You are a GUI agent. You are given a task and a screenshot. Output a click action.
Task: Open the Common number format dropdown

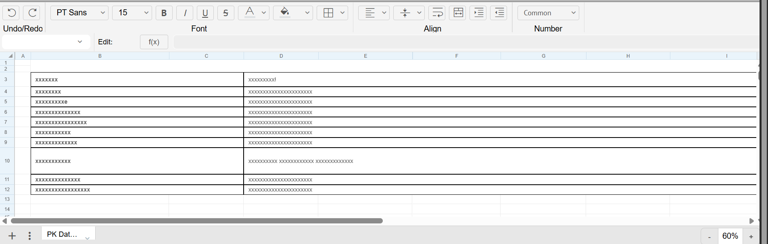[548, 13]
